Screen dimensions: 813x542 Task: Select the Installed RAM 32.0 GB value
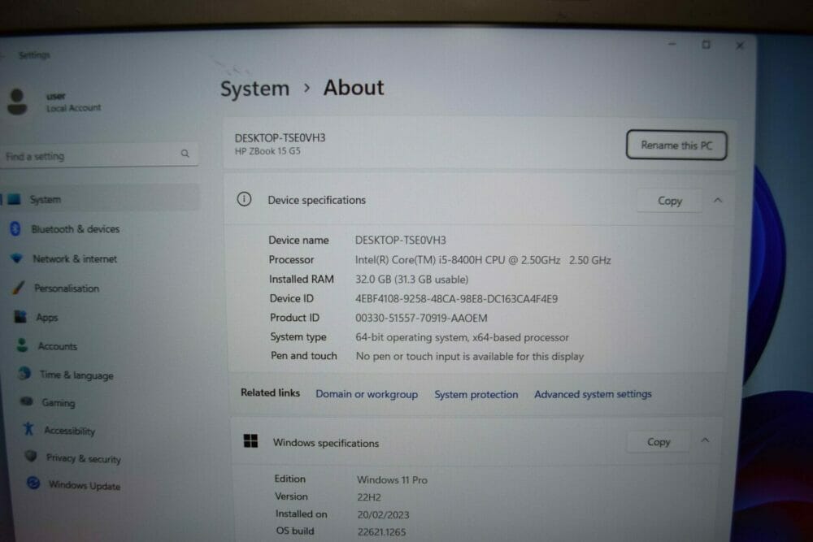click(x=411, y=280)
